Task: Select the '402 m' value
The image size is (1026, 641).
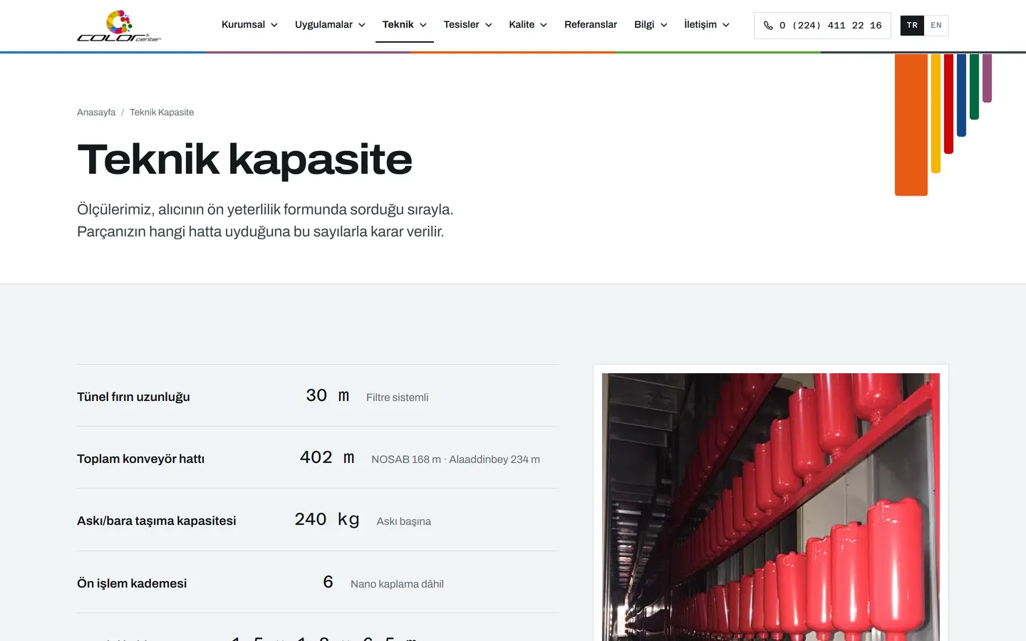Action: 327,458
